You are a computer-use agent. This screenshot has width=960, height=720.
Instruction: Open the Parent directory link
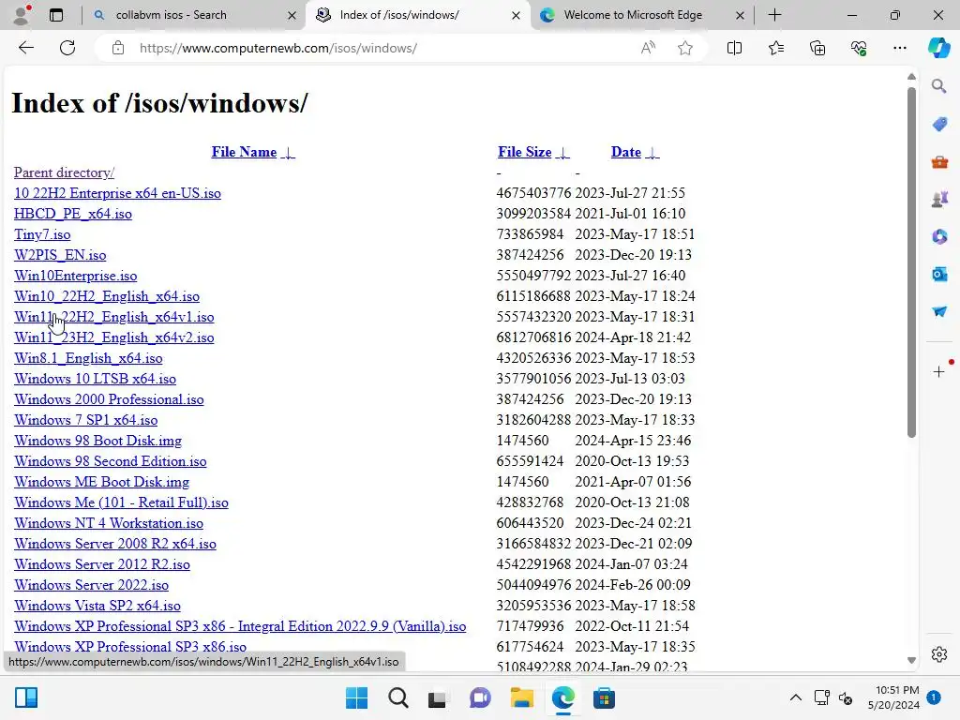pyautogui.click(x=65, y=172)
